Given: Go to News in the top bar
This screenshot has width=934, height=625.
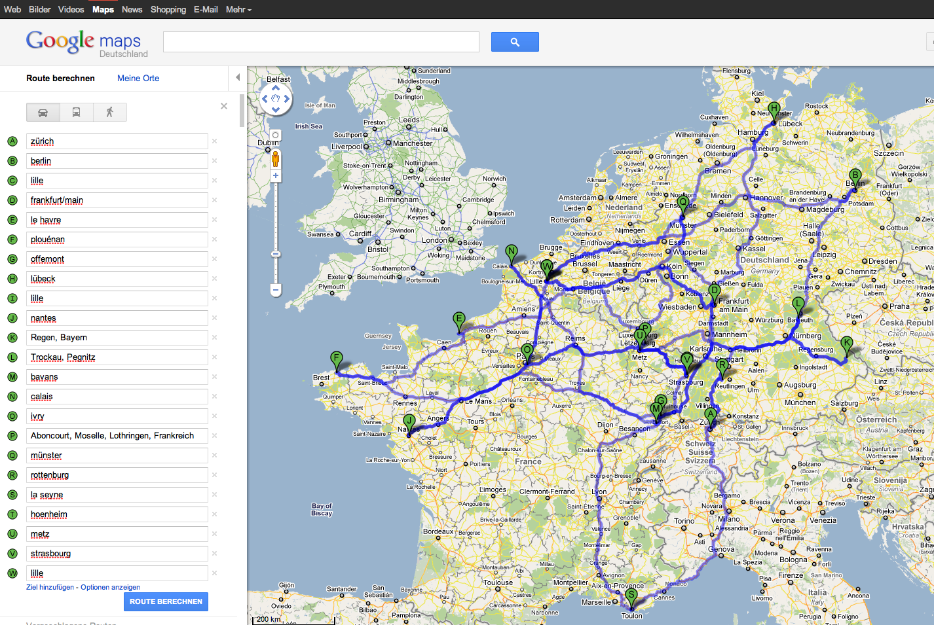Looking at the screenshot, I should [132, 9].
